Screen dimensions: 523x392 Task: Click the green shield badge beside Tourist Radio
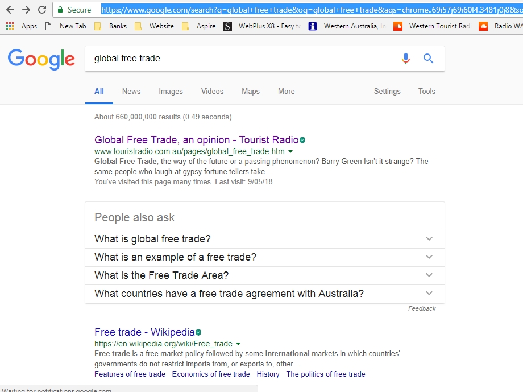[x=302, y=140]
